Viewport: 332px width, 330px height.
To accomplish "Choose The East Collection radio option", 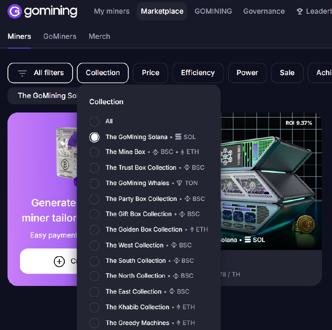I will click(x=94, y=292).
